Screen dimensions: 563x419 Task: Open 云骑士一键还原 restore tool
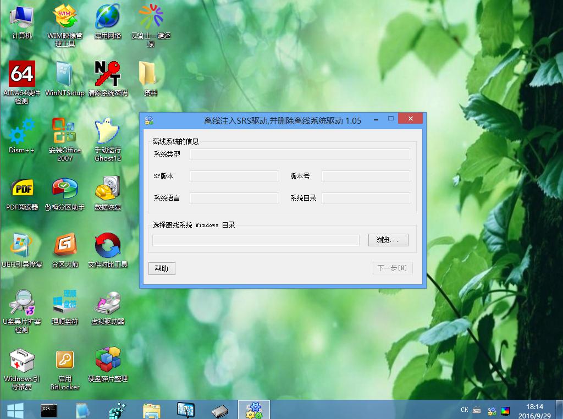(151, 16)
